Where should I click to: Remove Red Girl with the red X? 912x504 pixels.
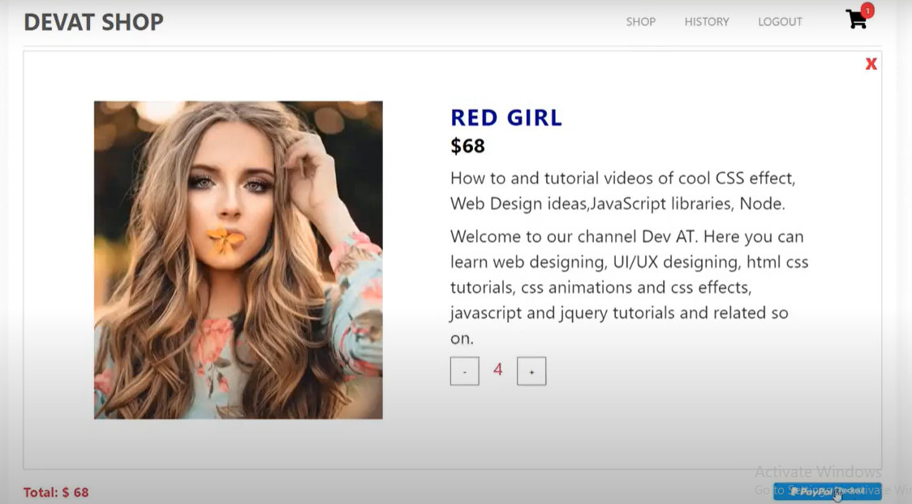(871, 64)
